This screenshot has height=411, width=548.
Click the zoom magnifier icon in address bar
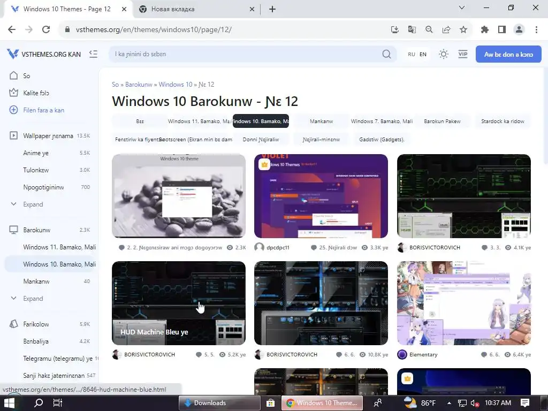click(429, 30)
